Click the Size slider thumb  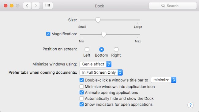98,20
